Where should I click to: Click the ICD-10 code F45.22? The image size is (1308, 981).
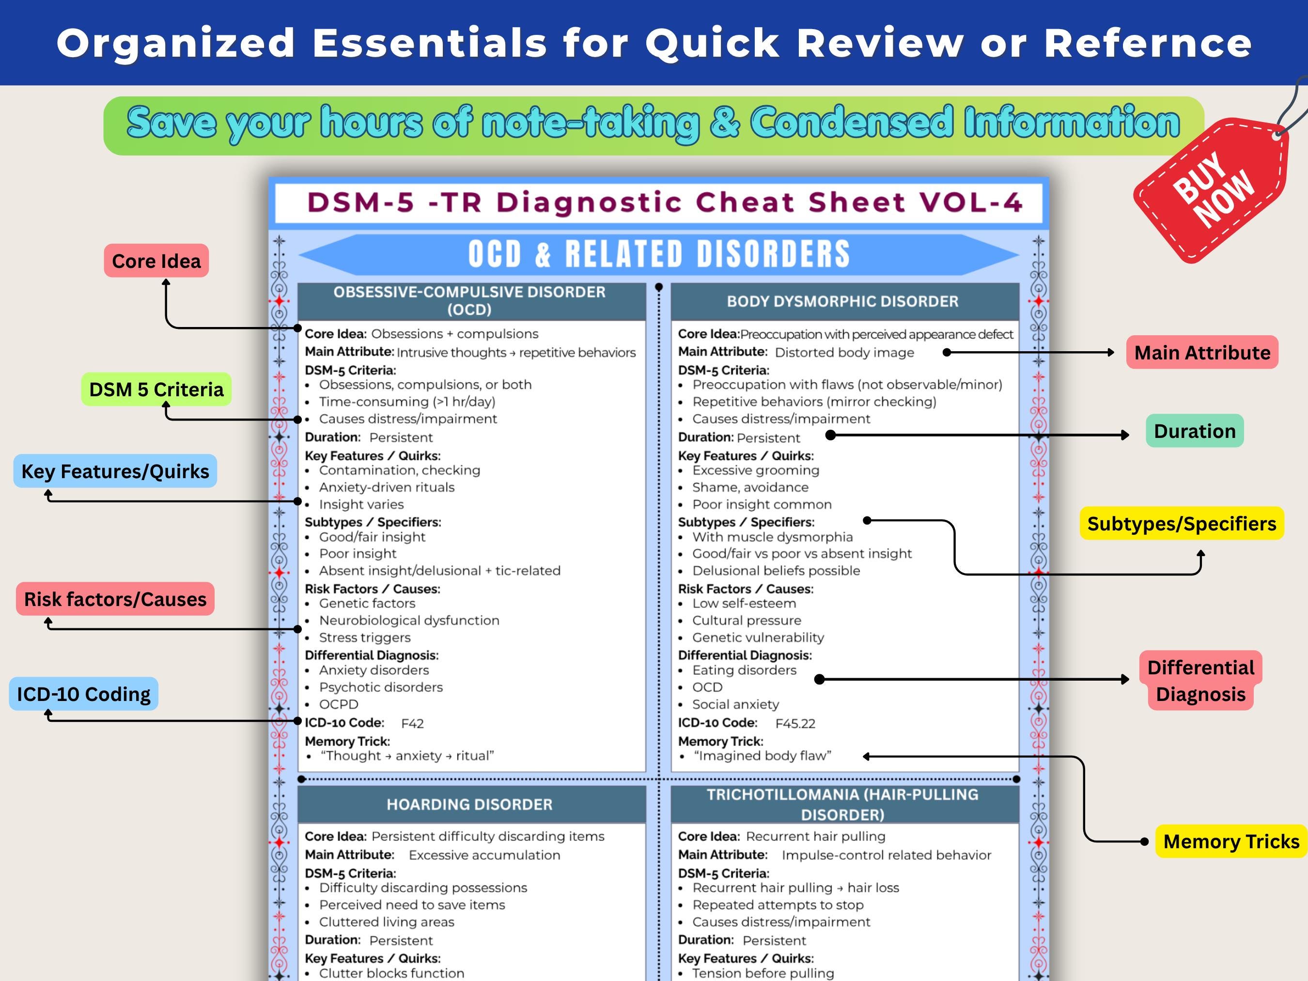[x=795, y=723]
